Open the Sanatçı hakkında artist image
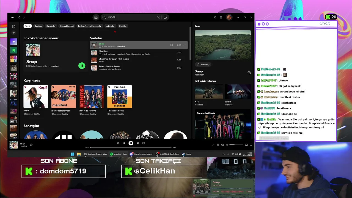352x198 pixels. [x=223, y=124]
